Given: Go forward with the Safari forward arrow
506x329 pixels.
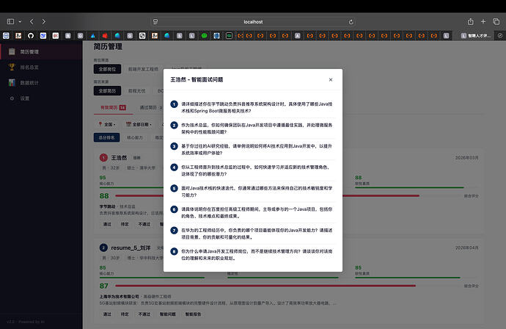Looking at the screenshot, I should point(43,21).
